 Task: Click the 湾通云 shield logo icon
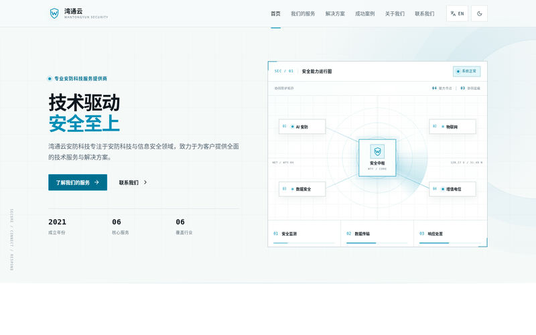54,13
